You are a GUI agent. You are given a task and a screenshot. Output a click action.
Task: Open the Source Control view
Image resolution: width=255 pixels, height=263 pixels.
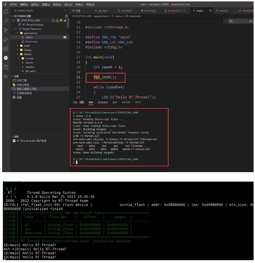[6, 30]
